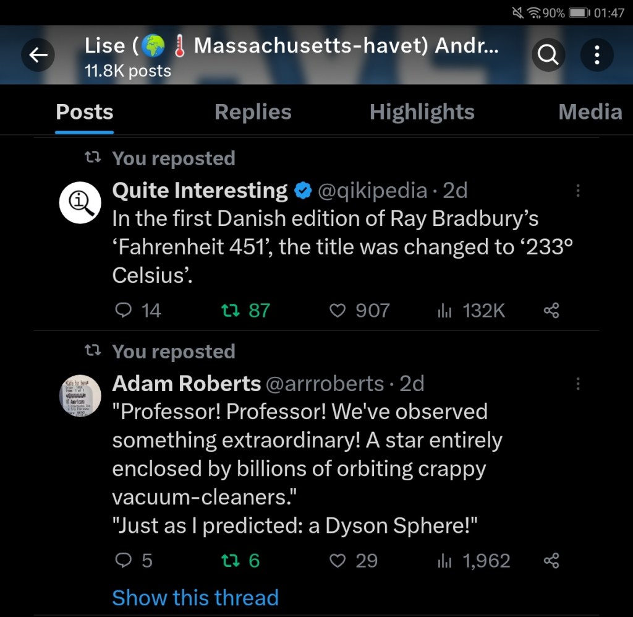Image resolution: width=633 pixels, height=617 pixels.
Task: Switch to the Highlights tab
Action: [x=422, y=112]
